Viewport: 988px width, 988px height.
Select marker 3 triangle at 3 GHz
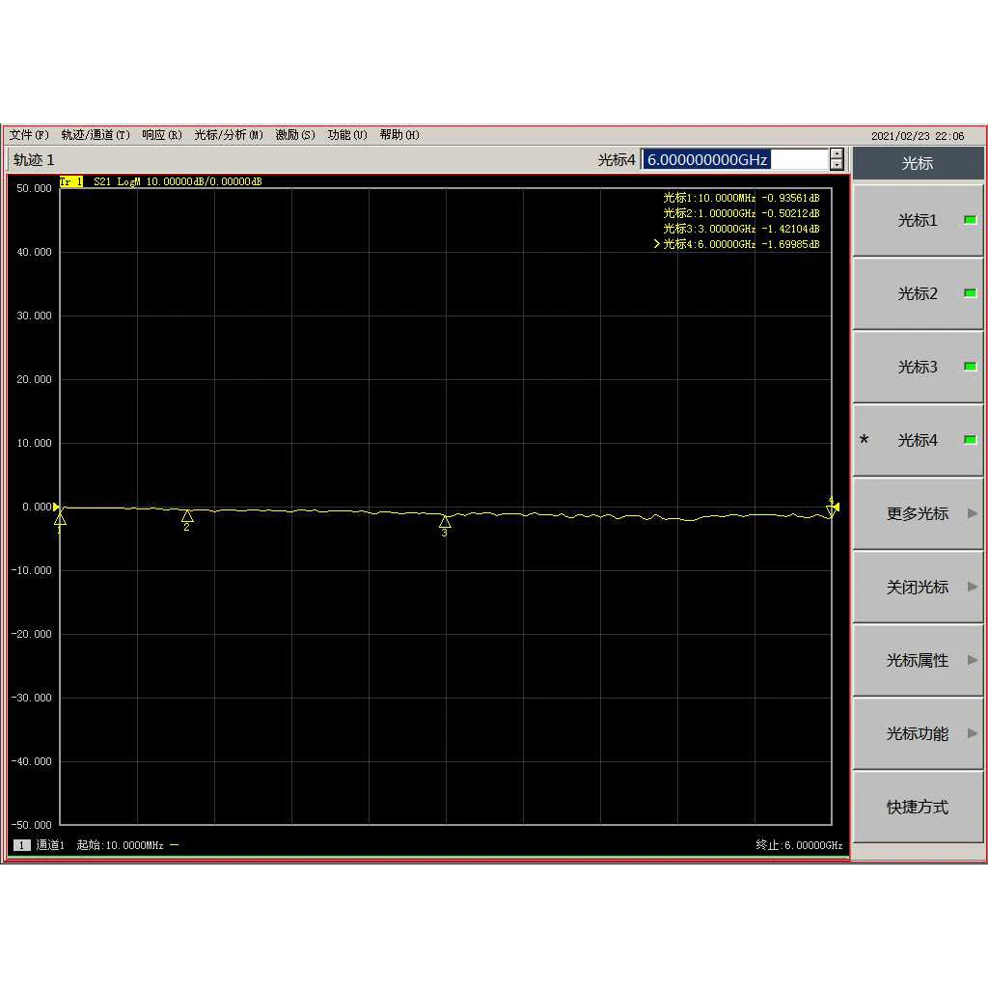pyautogui.click(x=445, y=521)
